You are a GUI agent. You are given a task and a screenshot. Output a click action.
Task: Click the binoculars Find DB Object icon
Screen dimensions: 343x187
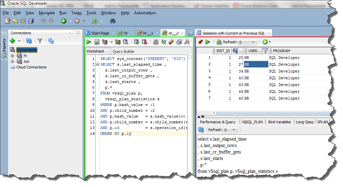[x=113, y=21]
